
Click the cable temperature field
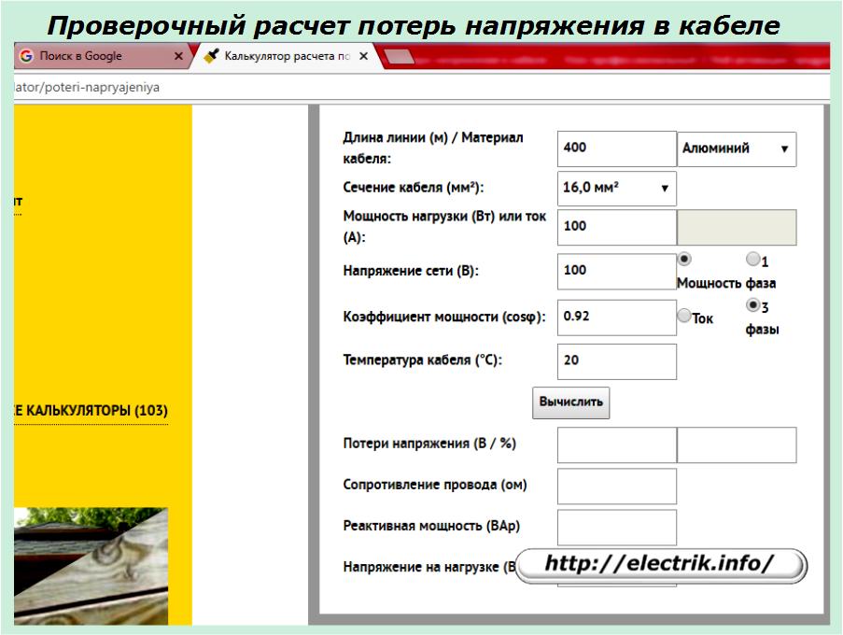616,361
